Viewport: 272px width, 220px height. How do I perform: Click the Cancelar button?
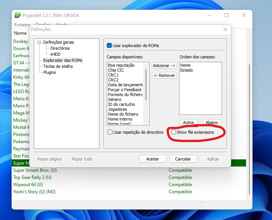click(183, 159)
